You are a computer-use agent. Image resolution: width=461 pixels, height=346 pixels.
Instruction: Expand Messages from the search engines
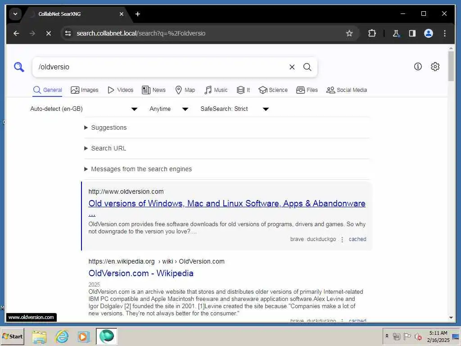[x=138, y=169]
